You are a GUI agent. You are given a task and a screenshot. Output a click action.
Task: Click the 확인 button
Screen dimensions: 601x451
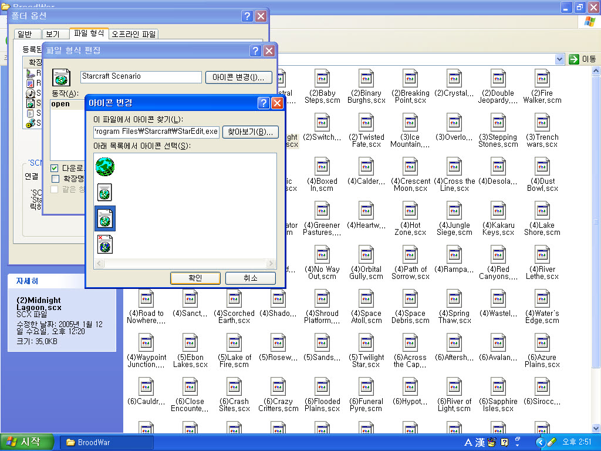click(195, 278)
